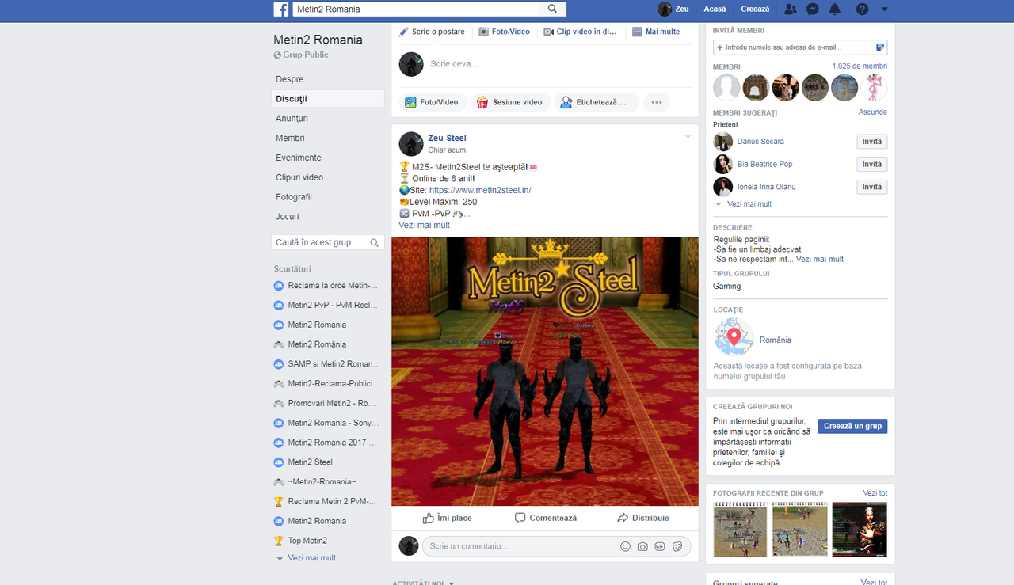
Task: Click Scrie un comentariu input
Action: 519,546
